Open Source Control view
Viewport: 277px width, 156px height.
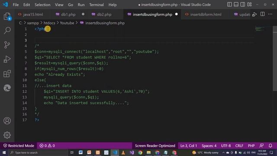7,45
